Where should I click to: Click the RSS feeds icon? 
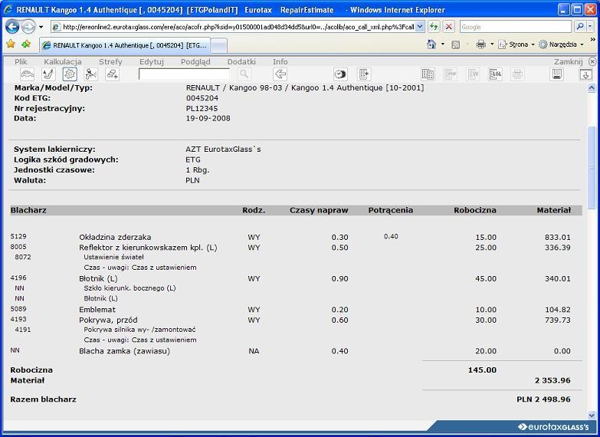click(455, 44)
